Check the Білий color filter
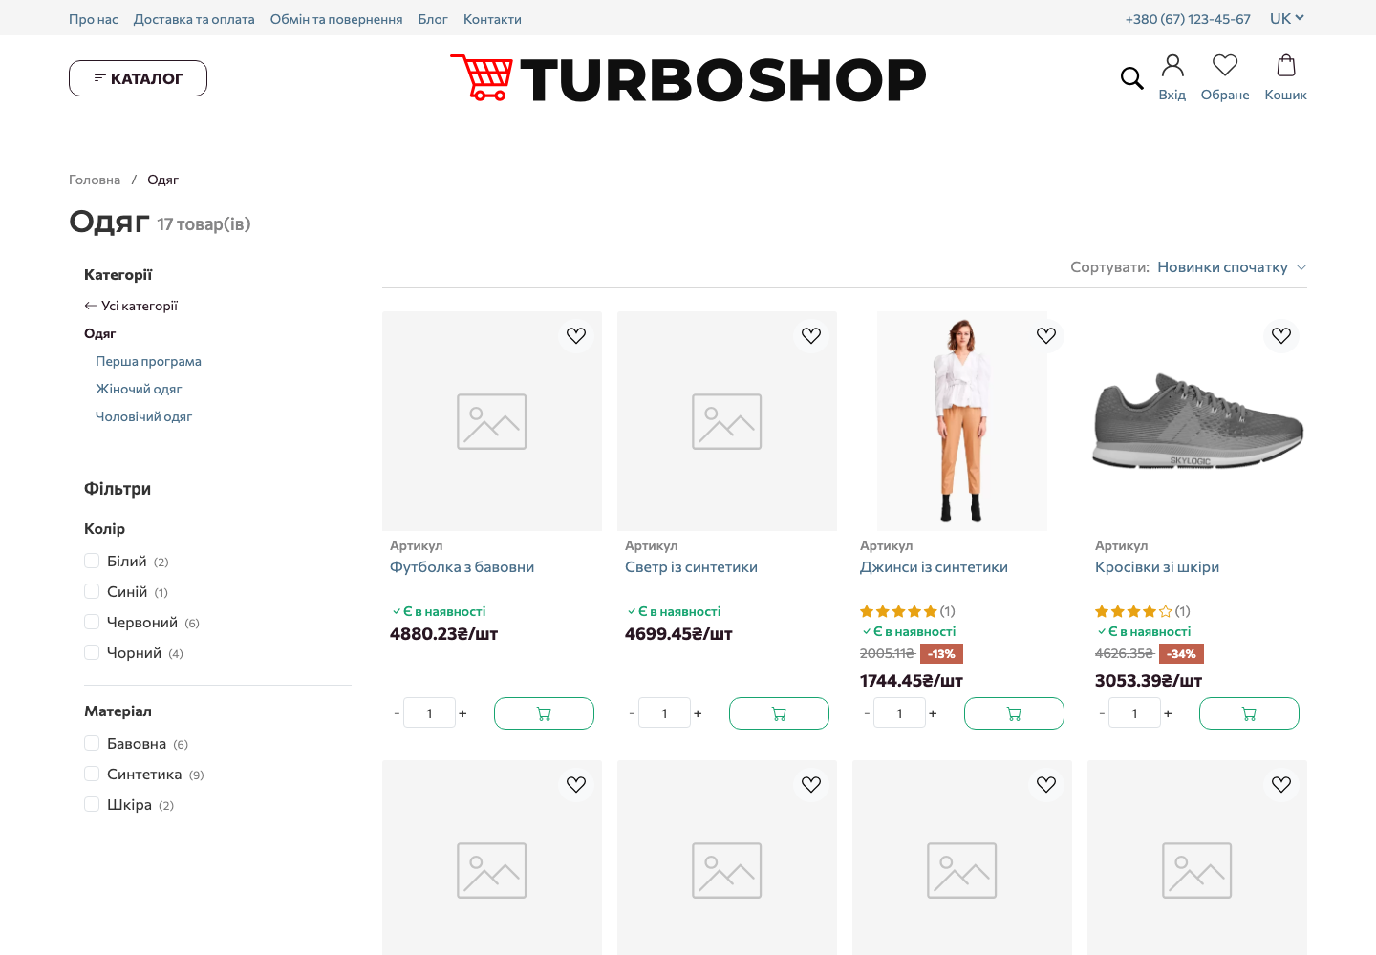This screenshot has width=1376, height=955. tap(92, 561)
